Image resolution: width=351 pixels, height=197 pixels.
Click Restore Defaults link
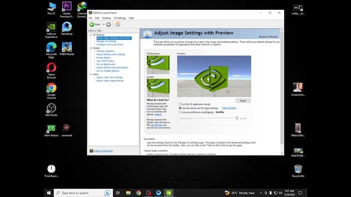pos(268,37)
